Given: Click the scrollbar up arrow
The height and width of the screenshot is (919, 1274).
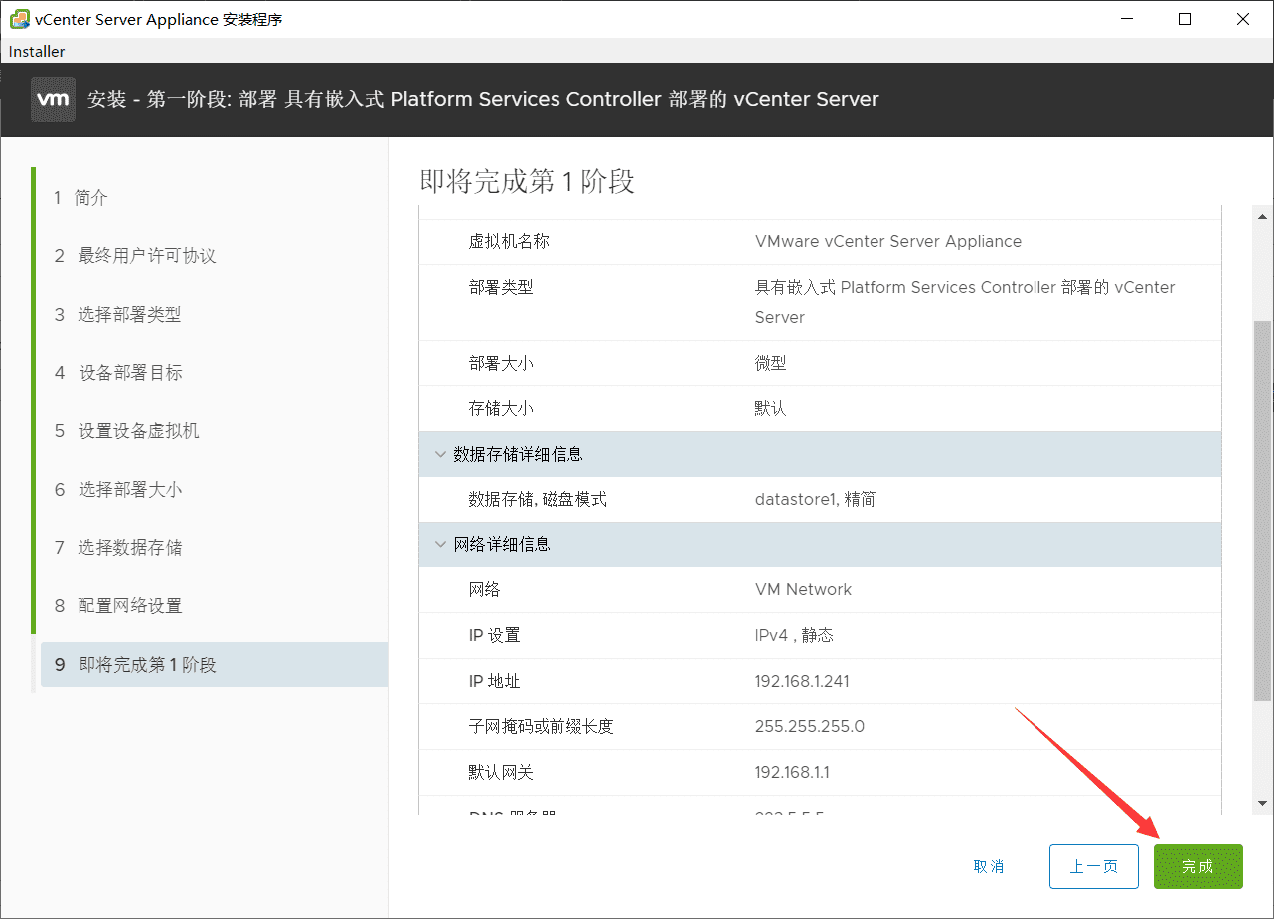Looking at the screenshot, I should point(1263,216).
